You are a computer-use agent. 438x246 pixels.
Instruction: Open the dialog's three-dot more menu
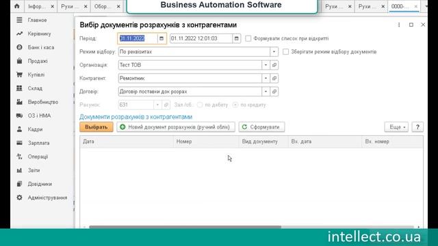point(399,25)
